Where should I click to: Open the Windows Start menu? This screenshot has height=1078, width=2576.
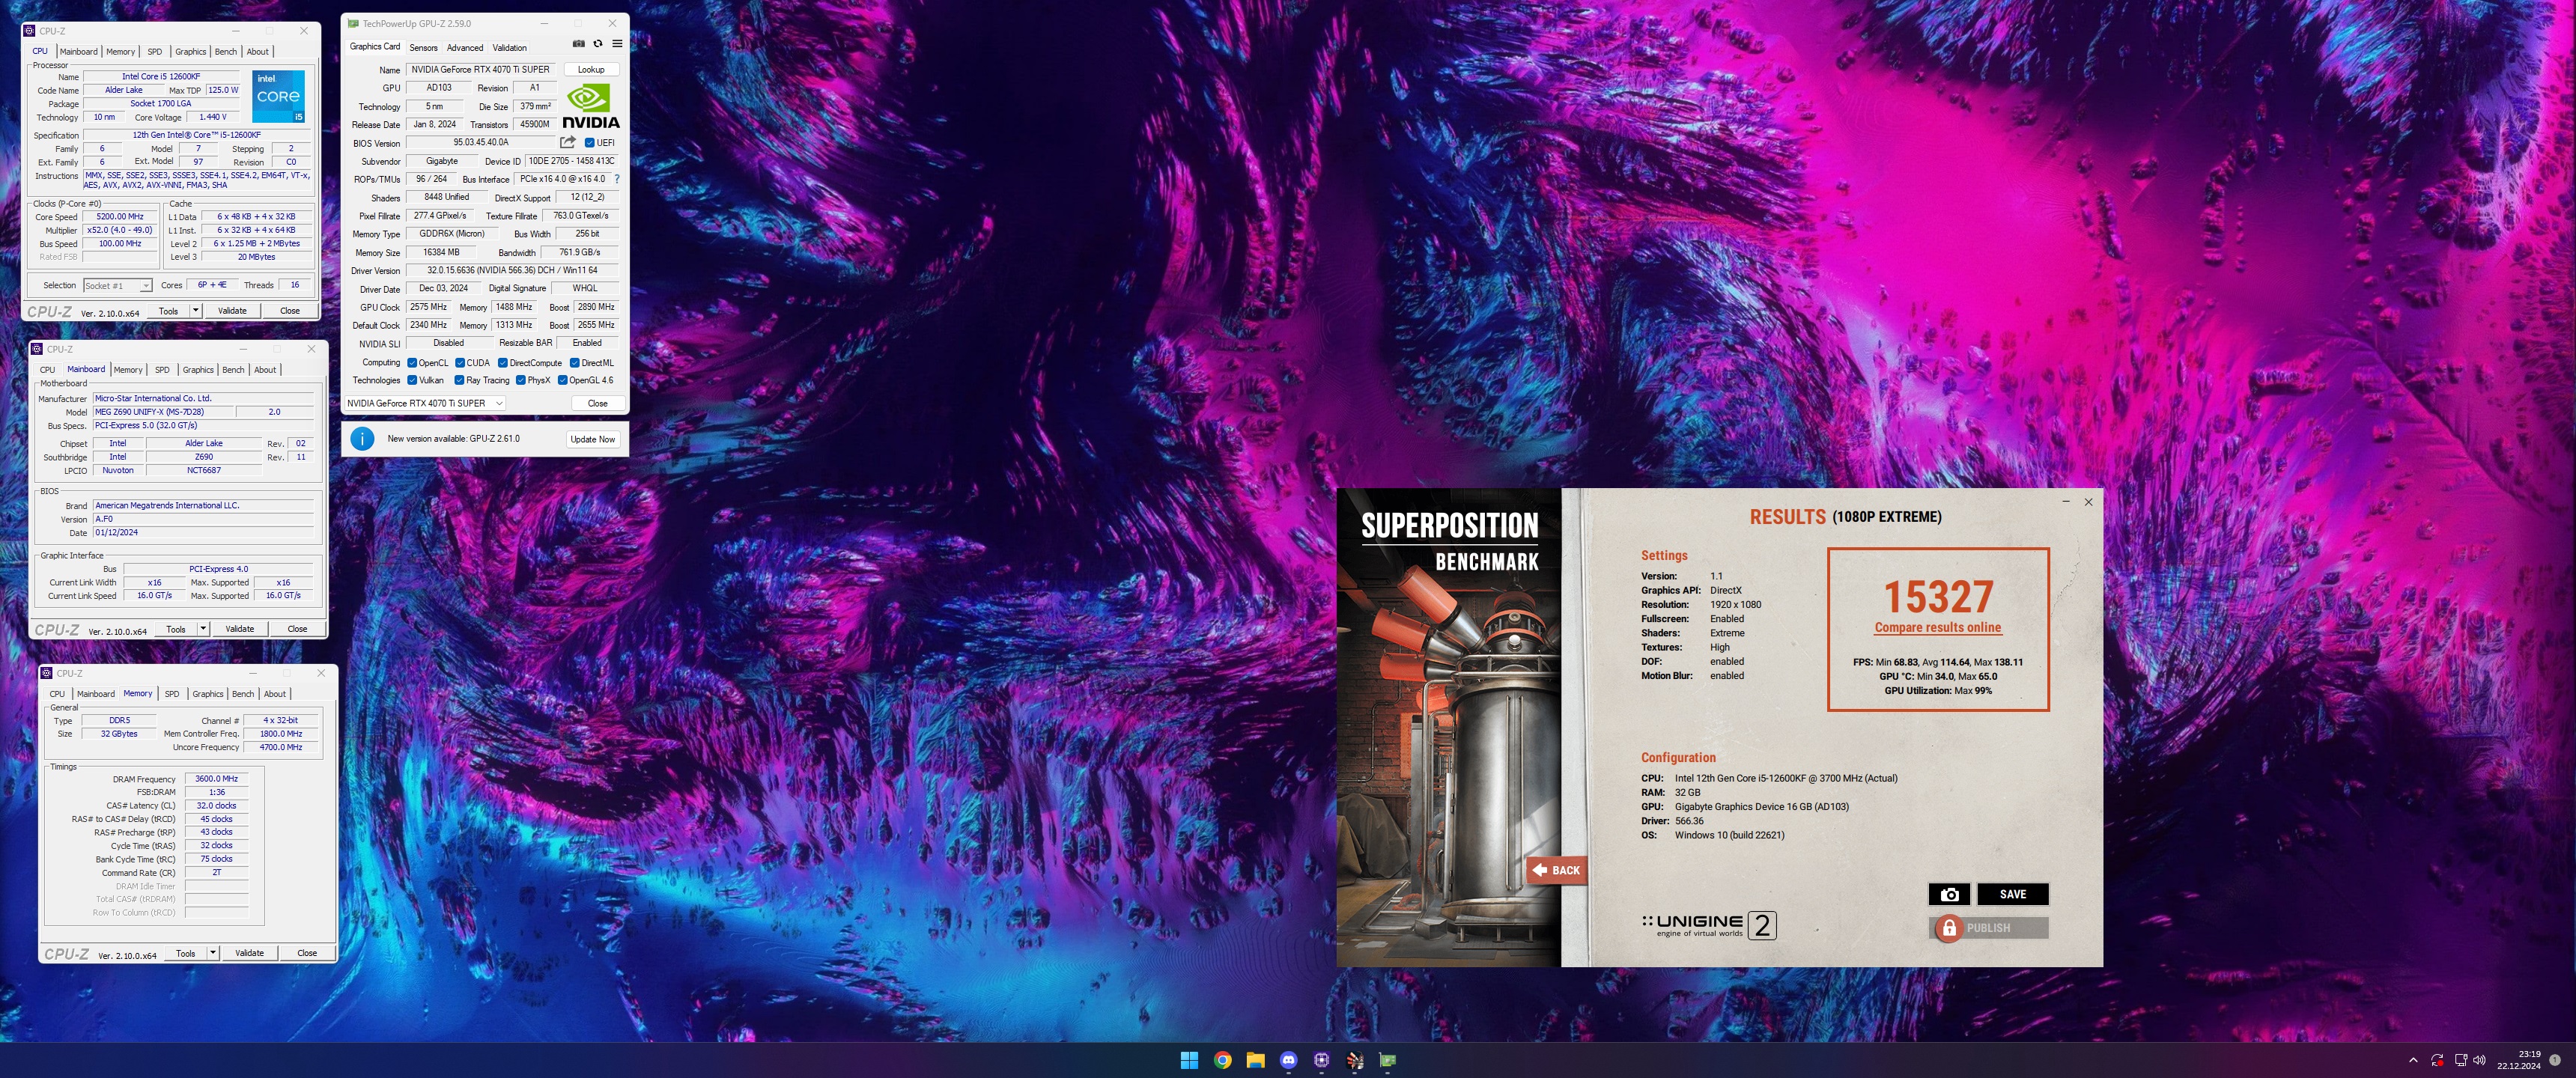[x=1189, y=1060]
